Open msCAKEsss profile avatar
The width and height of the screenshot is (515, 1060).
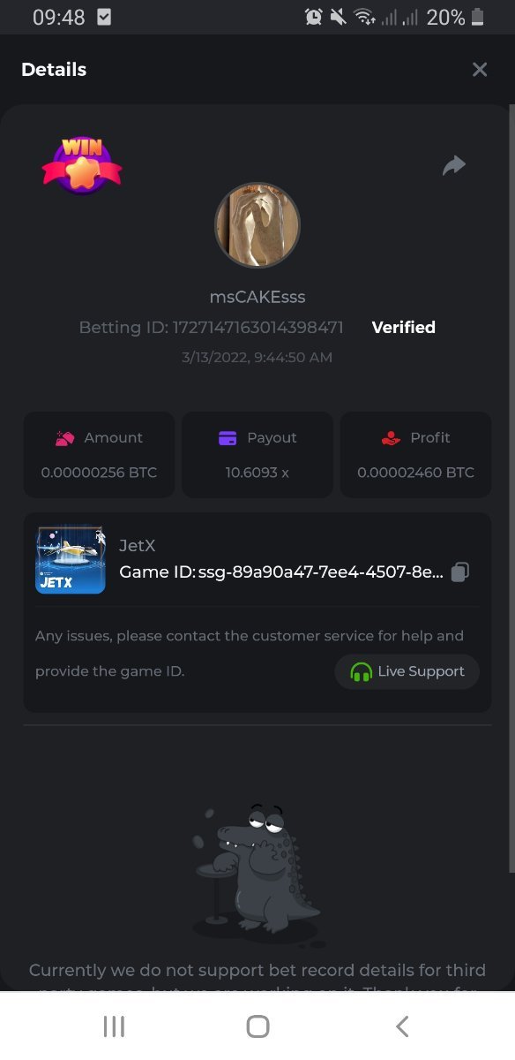[257, 225]
